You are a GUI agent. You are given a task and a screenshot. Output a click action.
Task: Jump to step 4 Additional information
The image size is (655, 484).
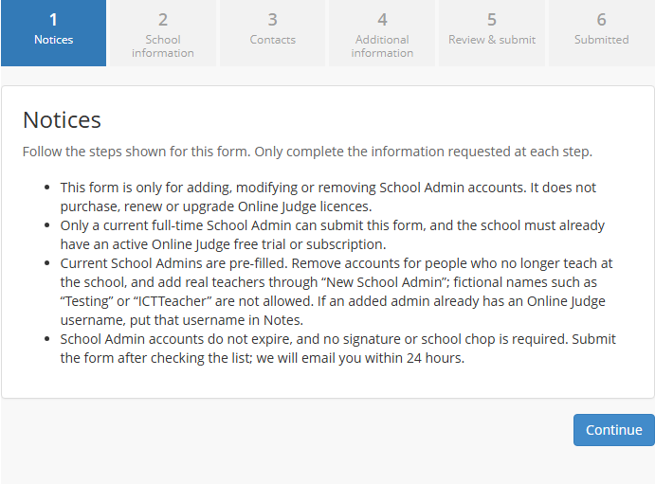(x=382, y=33)
